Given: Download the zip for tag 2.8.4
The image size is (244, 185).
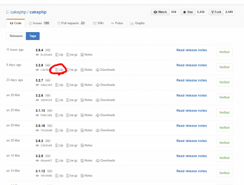Looking at the screenshot, I should [x=59, y=55].
